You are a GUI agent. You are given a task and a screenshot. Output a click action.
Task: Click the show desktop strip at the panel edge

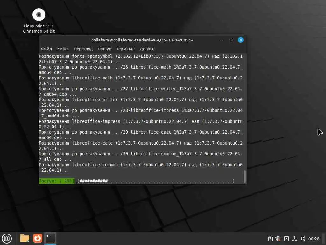pos(324,239)
